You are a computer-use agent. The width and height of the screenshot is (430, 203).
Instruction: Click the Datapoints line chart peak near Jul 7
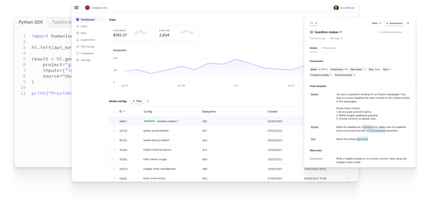pos(236,59)
